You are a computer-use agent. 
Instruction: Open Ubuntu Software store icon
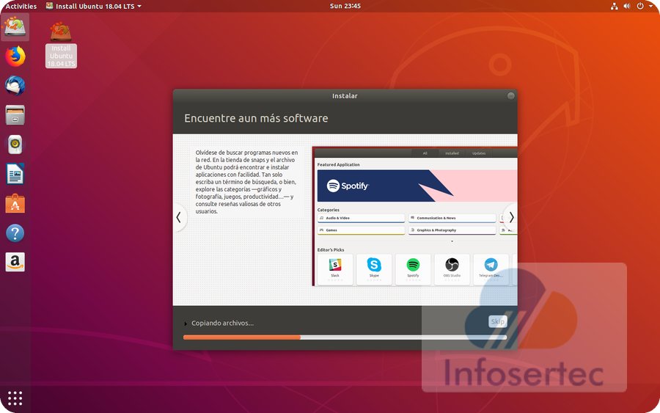point(15,203)
